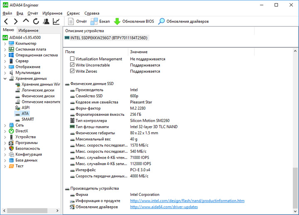Open Логические диски page
Image resolution: width=299 pixels, height=215 pixels.
pos(38,90)
